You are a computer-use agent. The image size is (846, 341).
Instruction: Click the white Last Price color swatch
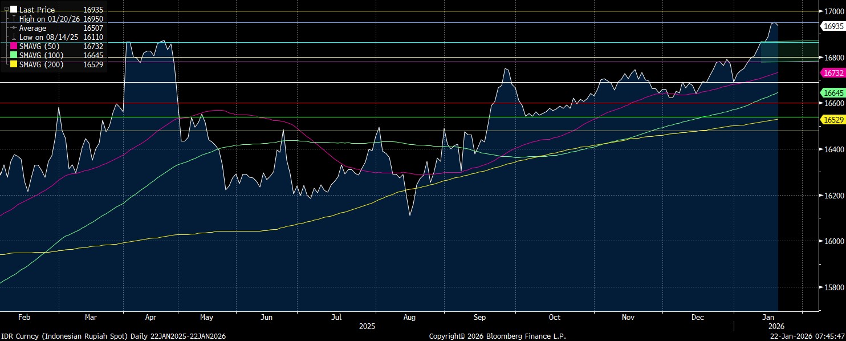coord(14,10)
